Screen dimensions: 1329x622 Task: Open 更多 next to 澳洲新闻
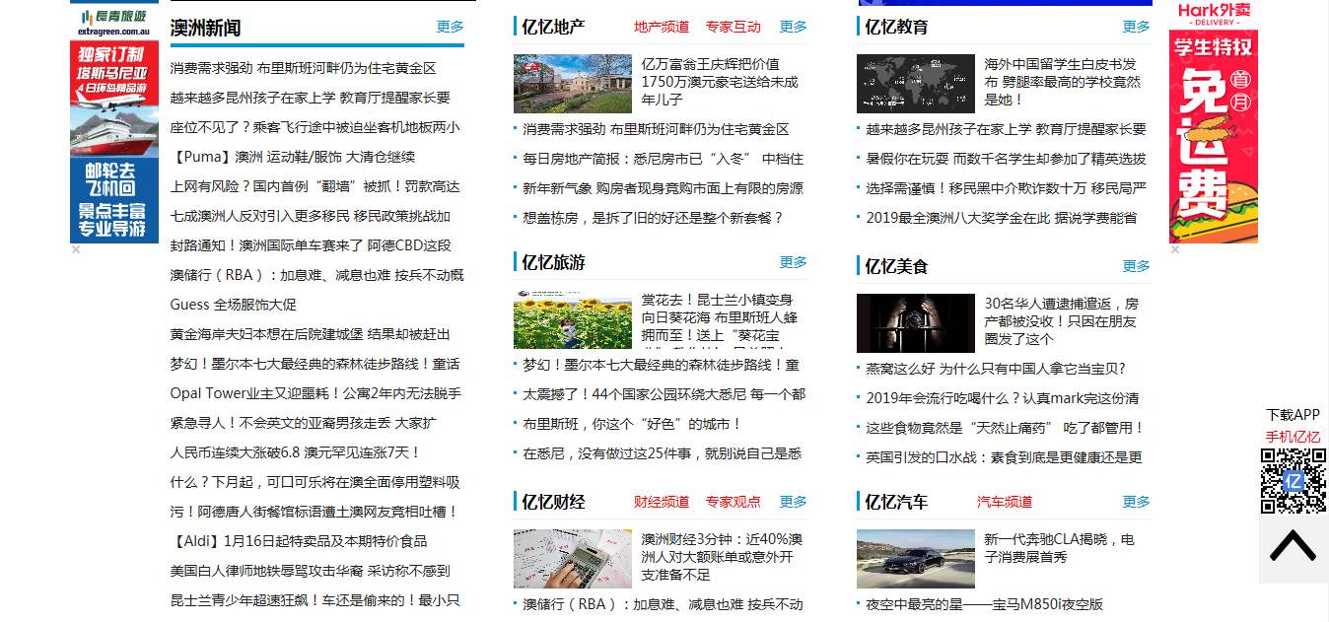pyautogui.click(x=450, y=27)
